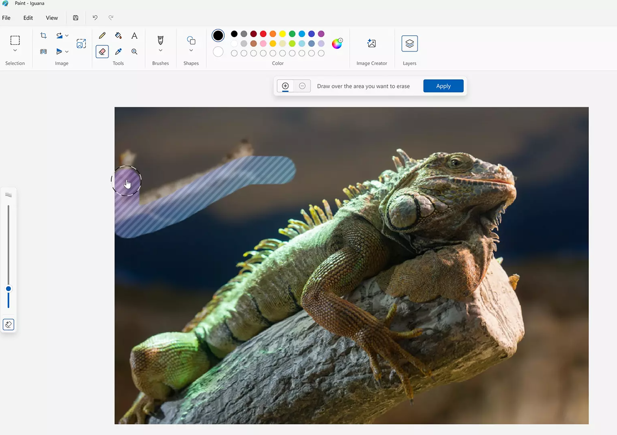Pick the gold color swatch
617x435 pixels.
(273, 44)
